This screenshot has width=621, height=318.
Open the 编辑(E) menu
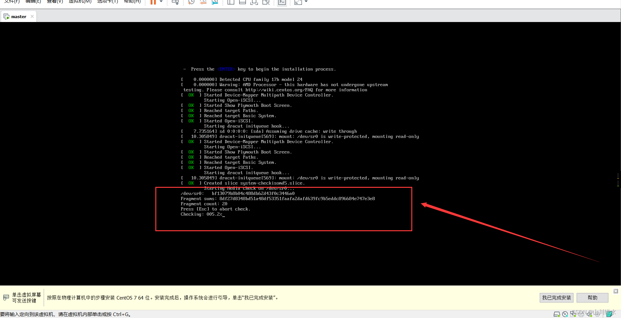(x=33, y=1)
